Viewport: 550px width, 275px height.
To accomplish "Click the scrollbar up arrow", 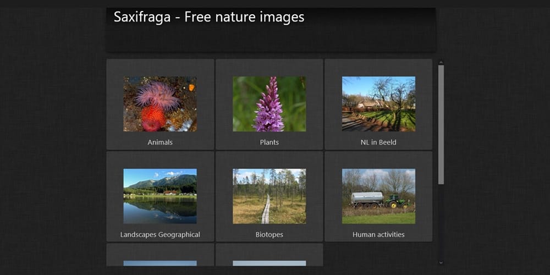I will 441,63.
